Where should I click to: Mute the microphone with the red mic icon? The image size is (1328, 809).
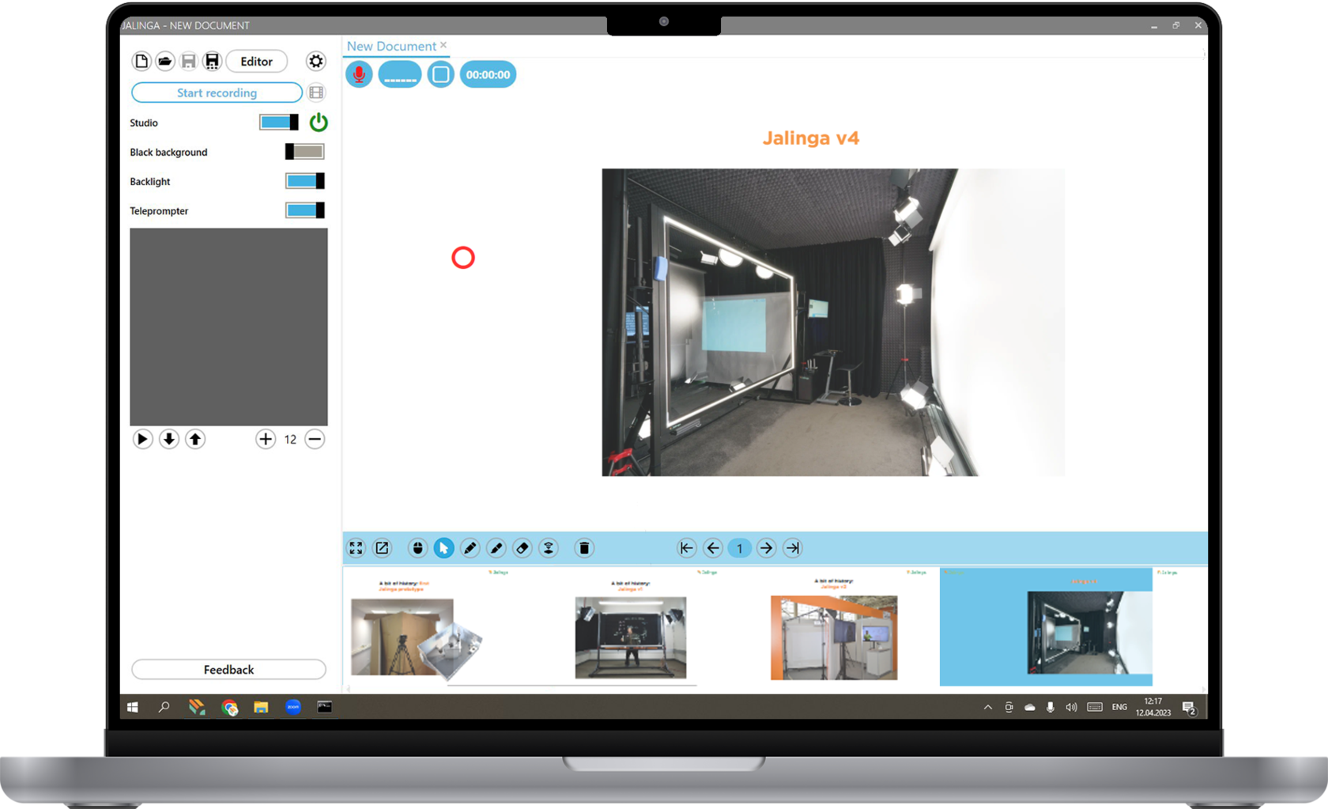pos(359,74)
